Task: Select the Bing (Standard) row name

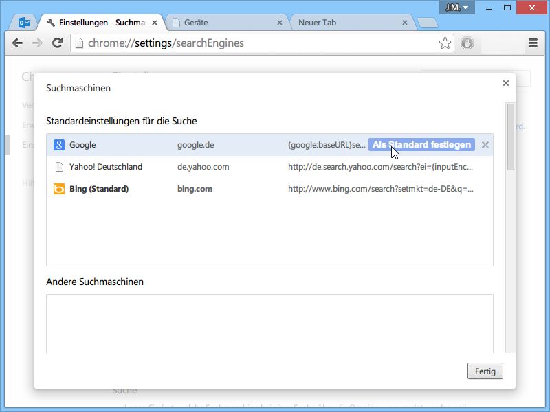Action: 99,189
